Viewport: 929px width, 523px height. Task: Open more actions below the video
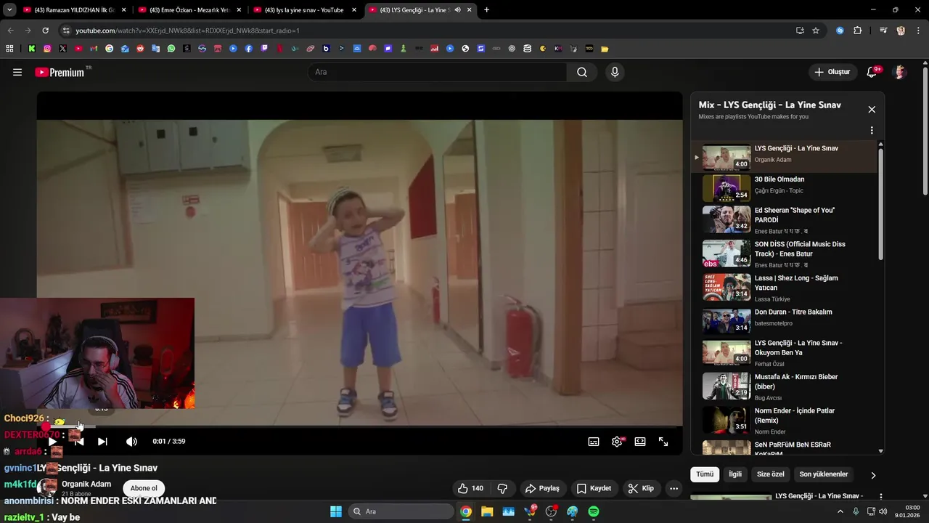click(674, 488)
